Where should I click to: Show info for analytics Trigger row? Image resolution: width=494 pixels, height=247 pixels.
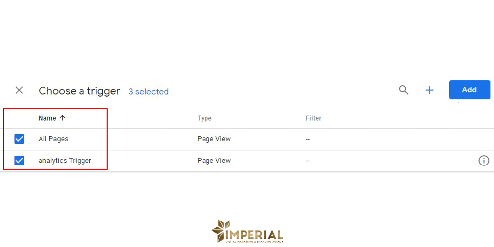[x=484, y=161]
